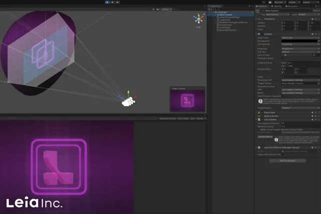Toggle the Leia Camera component checkbox

tap(262, 119)
